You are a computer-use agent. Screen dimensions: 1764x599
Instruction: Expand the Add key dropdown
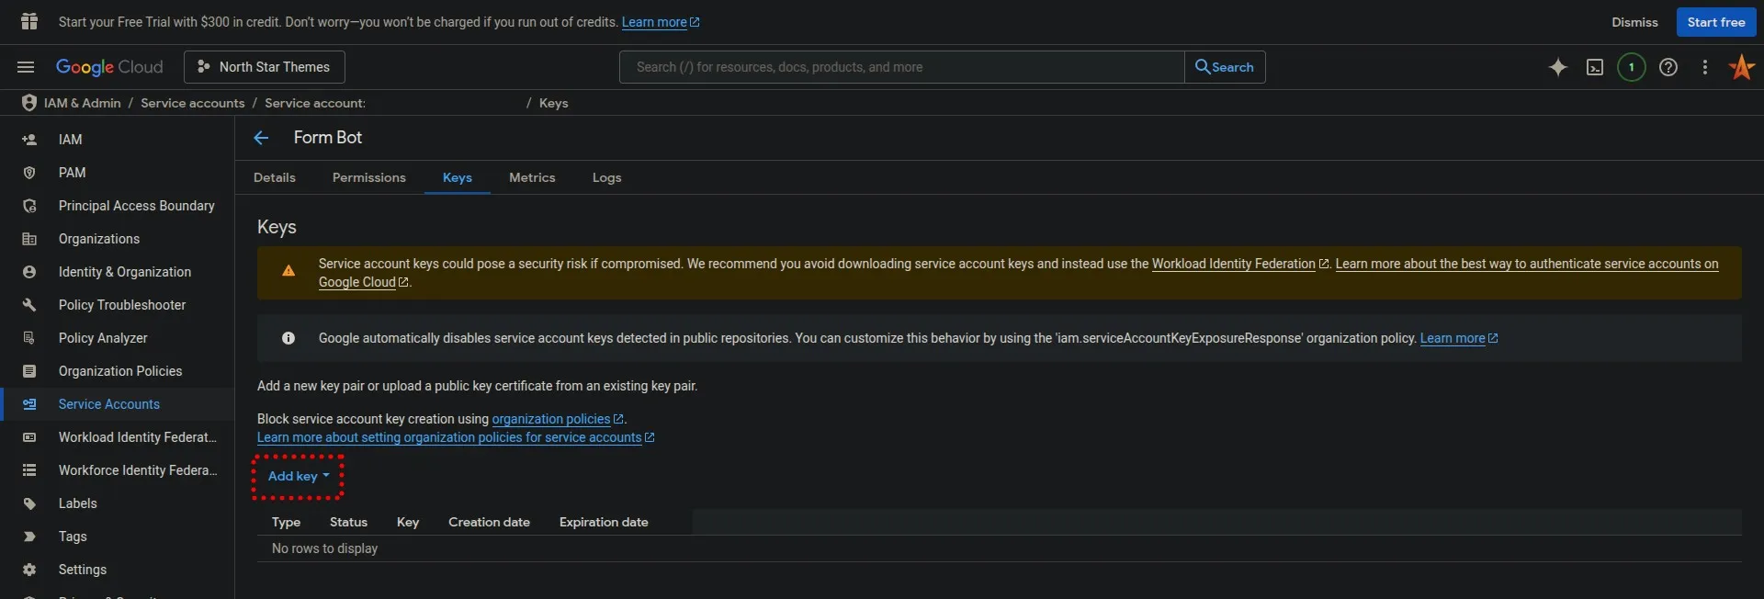point(298,476)
